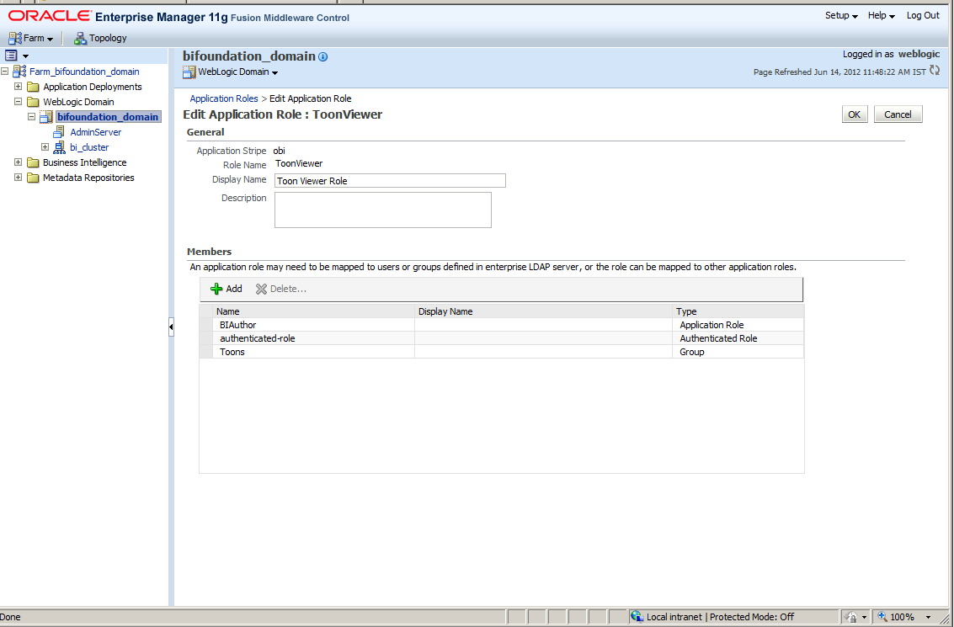Click the green plus Add member icon
Image resolution: width=954 pixels, height=627 pixels.
(217, 289)
